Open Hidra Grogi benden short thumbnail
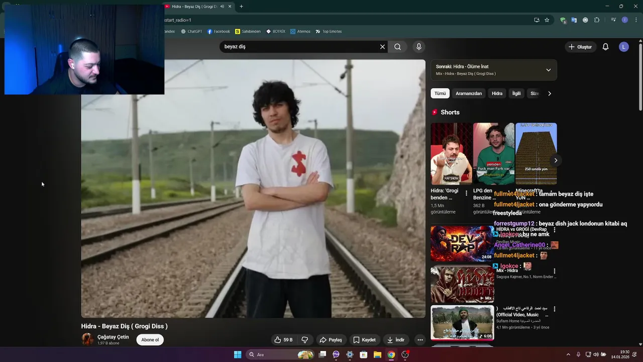The width and height of the screenshot is (643, 362). 451,153
